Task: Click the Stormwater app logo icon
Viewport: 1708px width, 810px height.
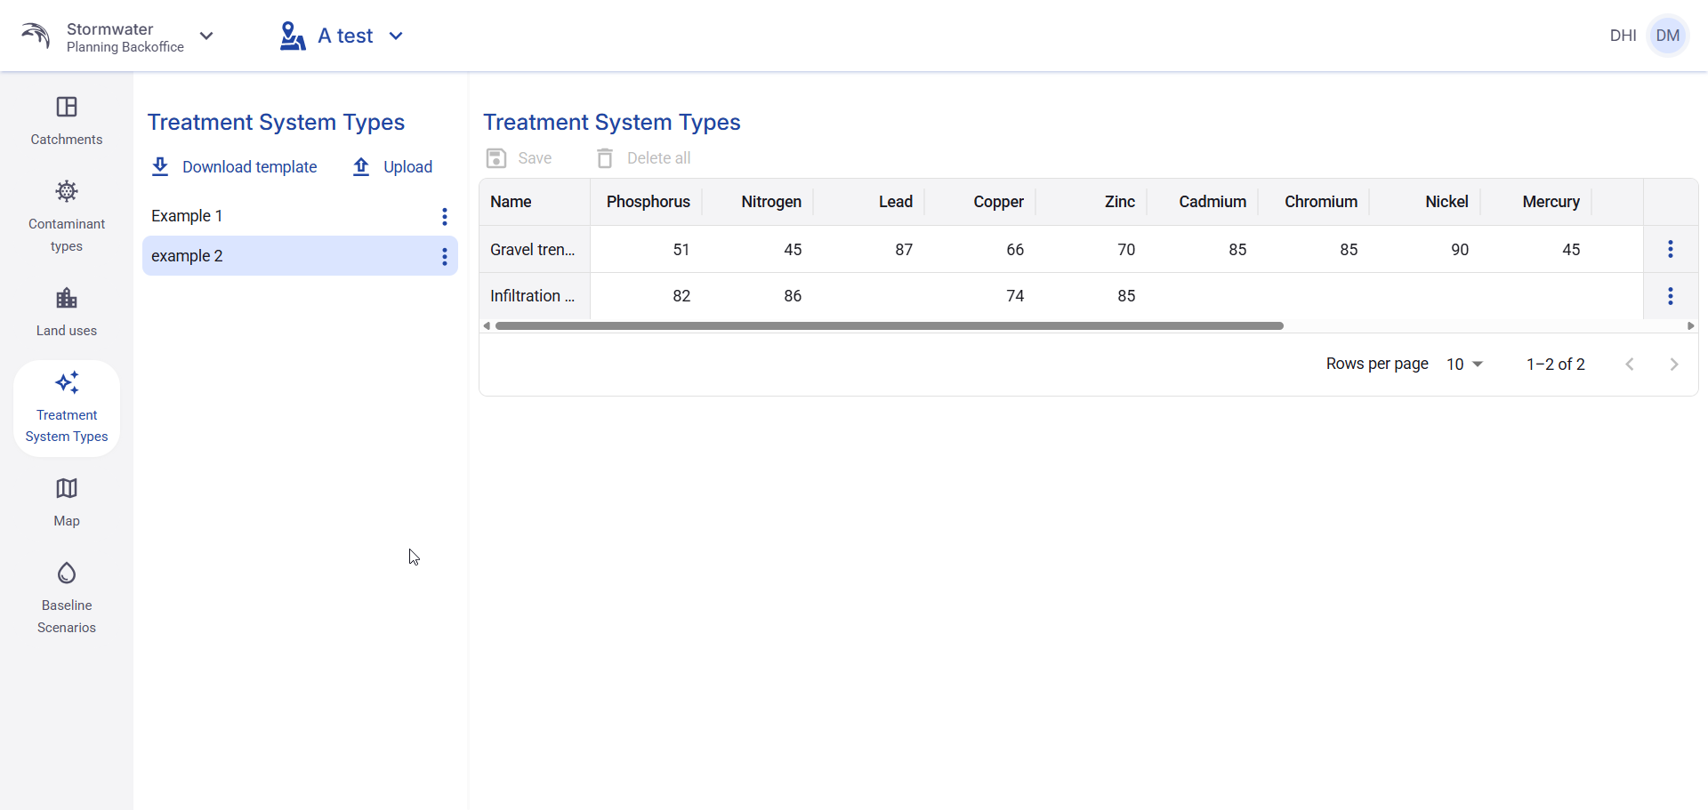Action: click(x=36, y=36)
